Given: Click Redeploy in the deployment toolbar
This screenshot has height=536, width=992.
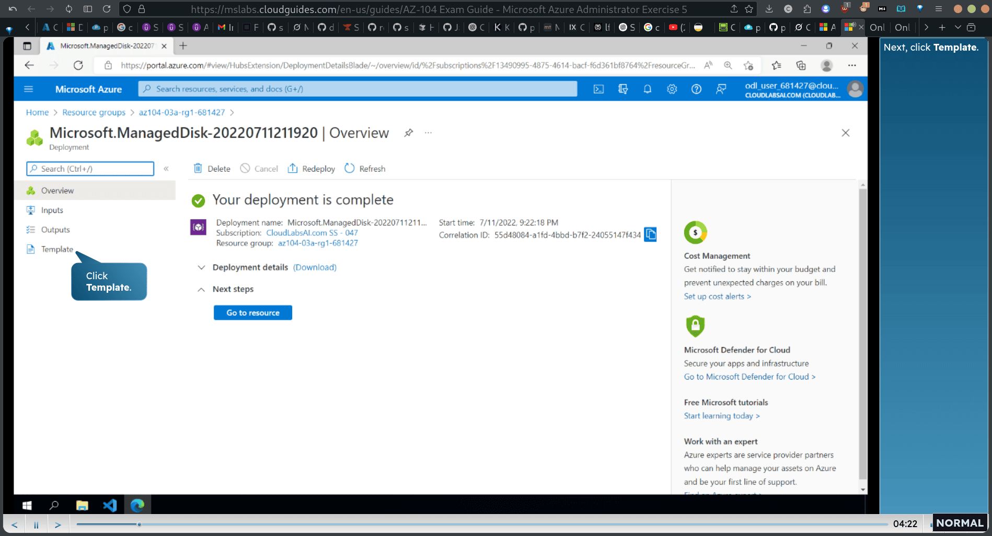Looking at the screenshot, I should 312,169.
